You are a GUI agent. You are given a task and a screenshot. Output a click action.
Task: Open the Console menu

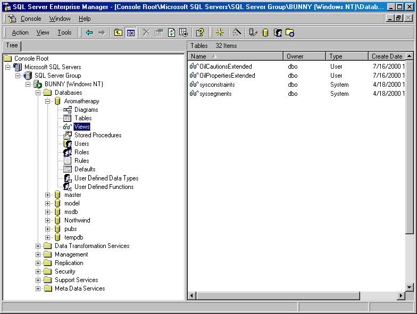31,19
